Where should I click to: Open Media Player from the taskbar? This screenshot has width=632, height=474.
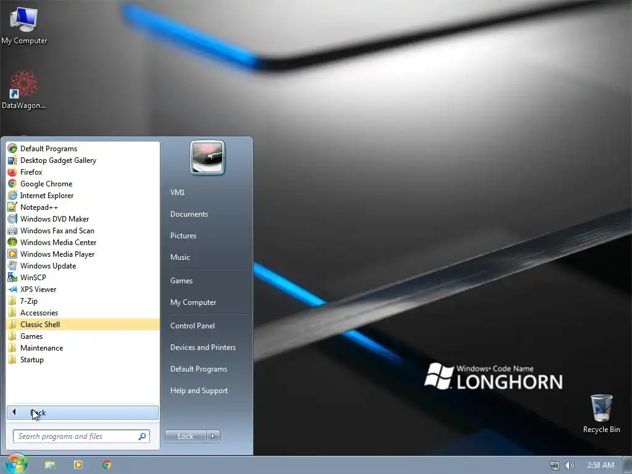pyautogui.click(x=78, y=465)
